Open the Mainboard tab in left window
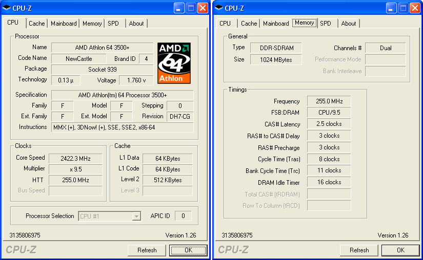Screen dimensions: 423x260 point(64,24)
